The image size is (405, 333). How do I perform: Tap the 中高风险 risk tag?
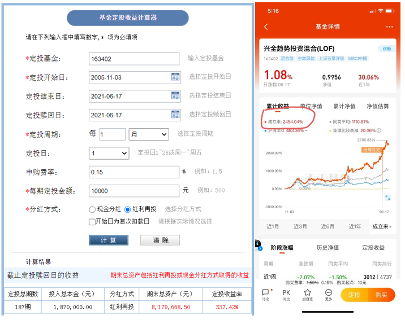[306, 59]
